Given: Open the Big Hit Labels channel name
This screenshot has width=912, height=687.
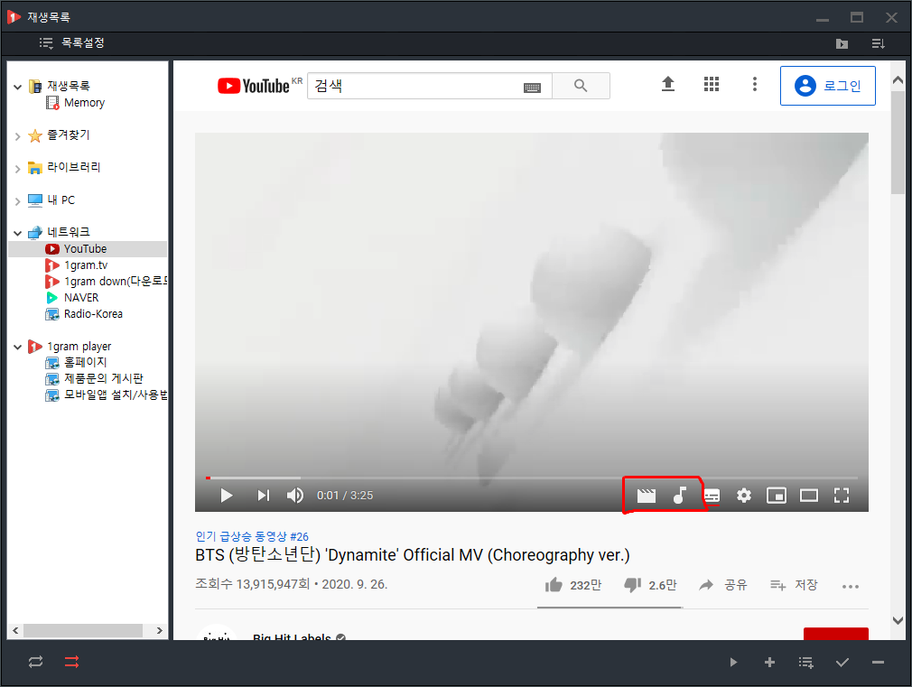Looking at the screenshot, I should point(292,636).
